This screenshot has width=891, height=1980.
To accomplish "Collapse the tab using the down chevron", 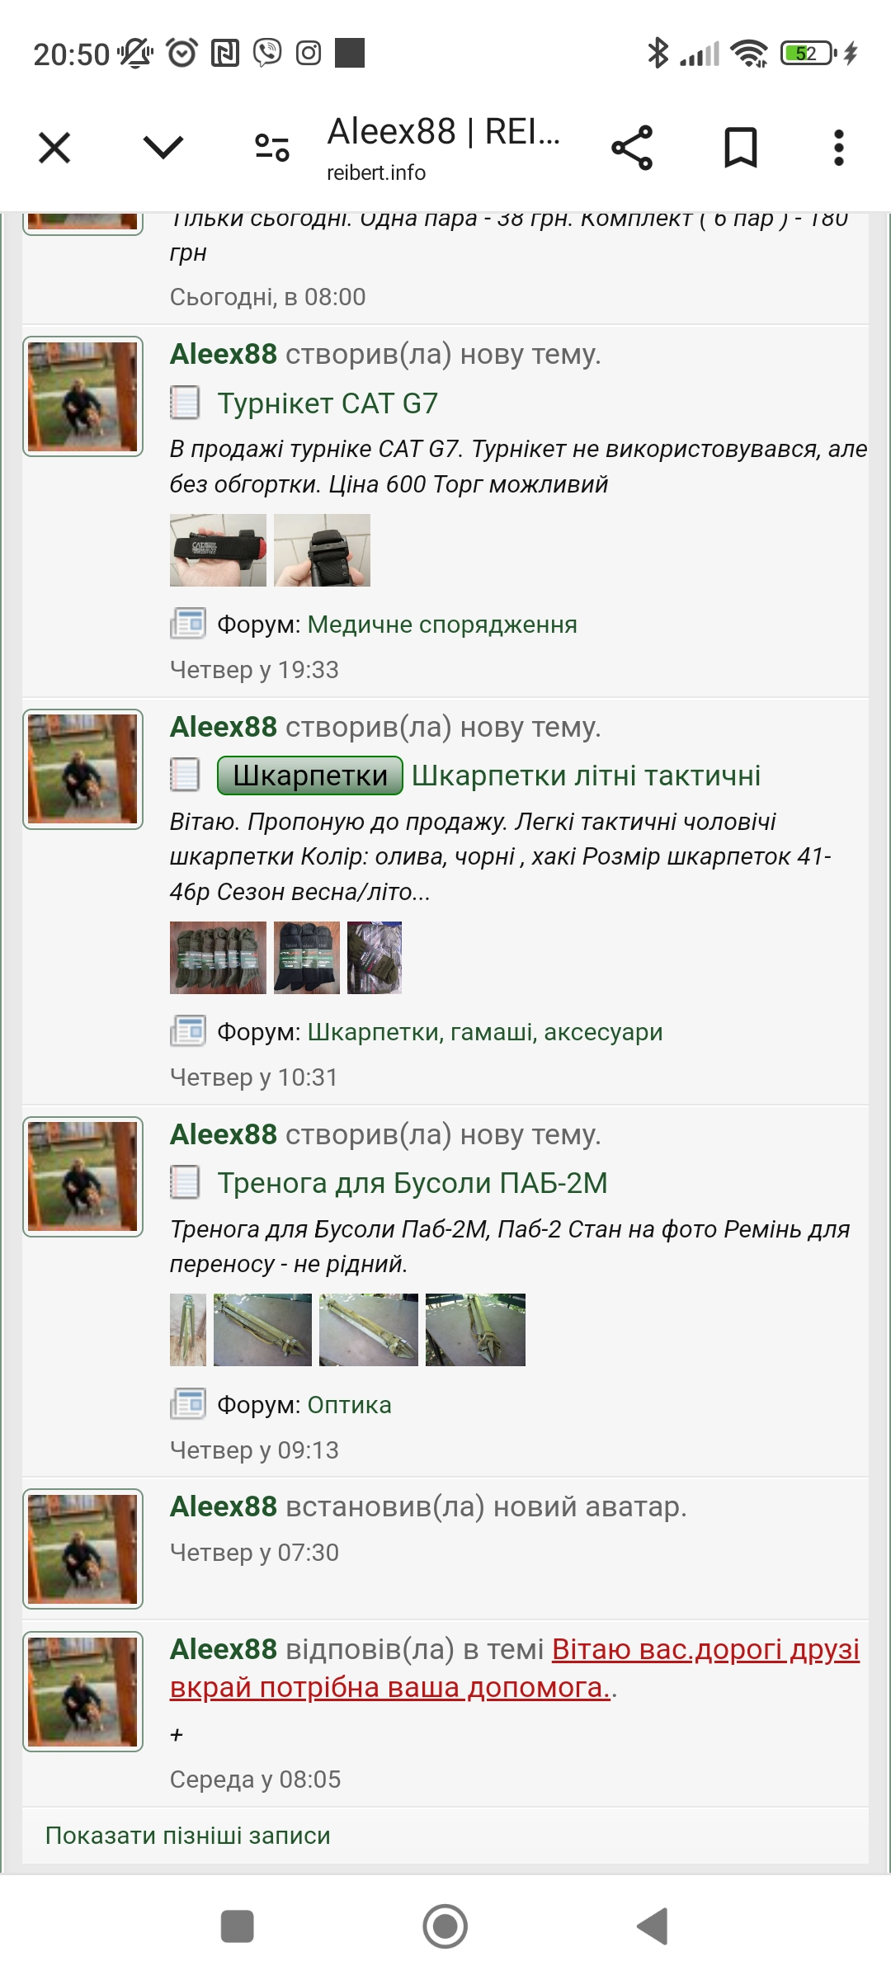I will [163, 148].
